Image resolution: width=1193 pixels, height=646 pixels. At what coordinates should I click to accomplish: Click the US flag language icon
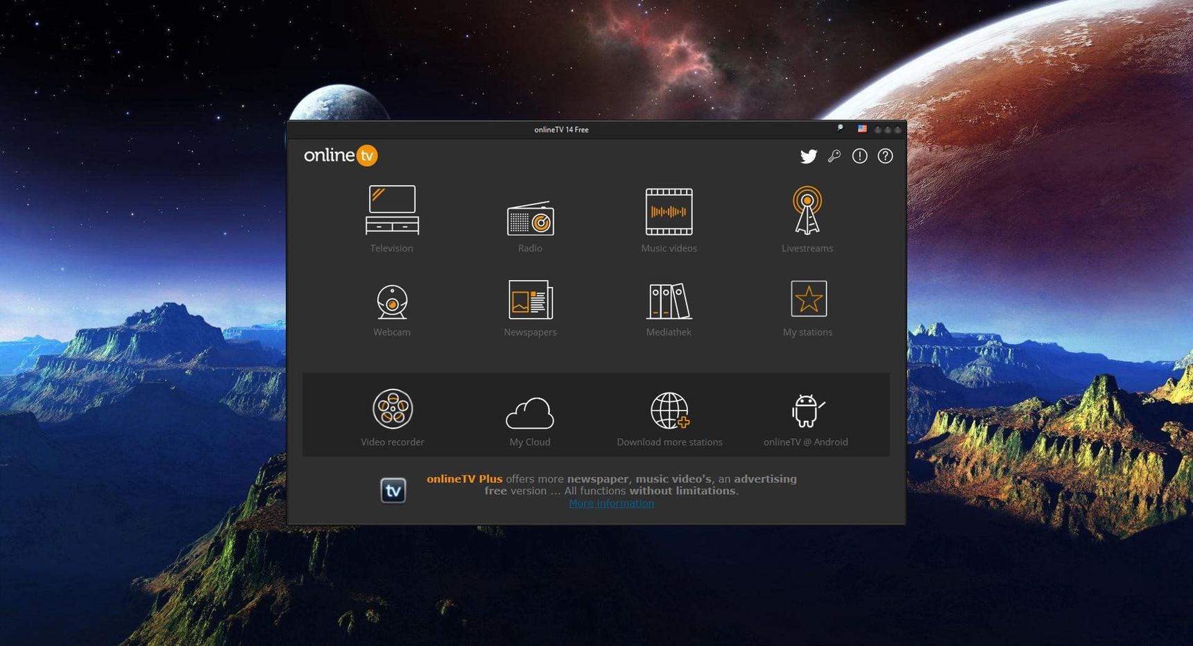(862, 129)
